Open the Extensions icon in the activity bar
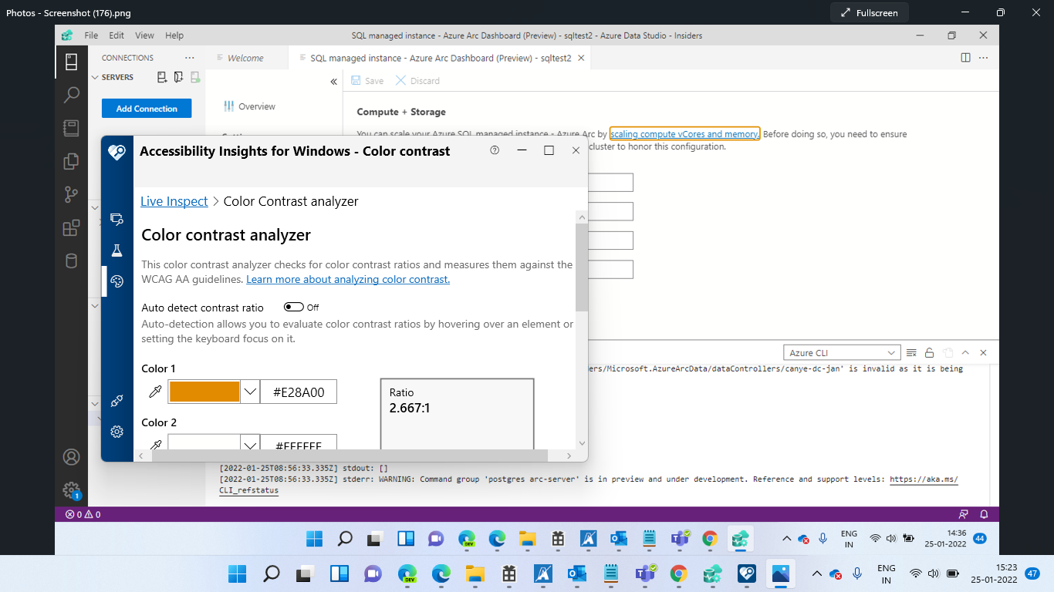 pyautogui.click(x=72, y=228)
